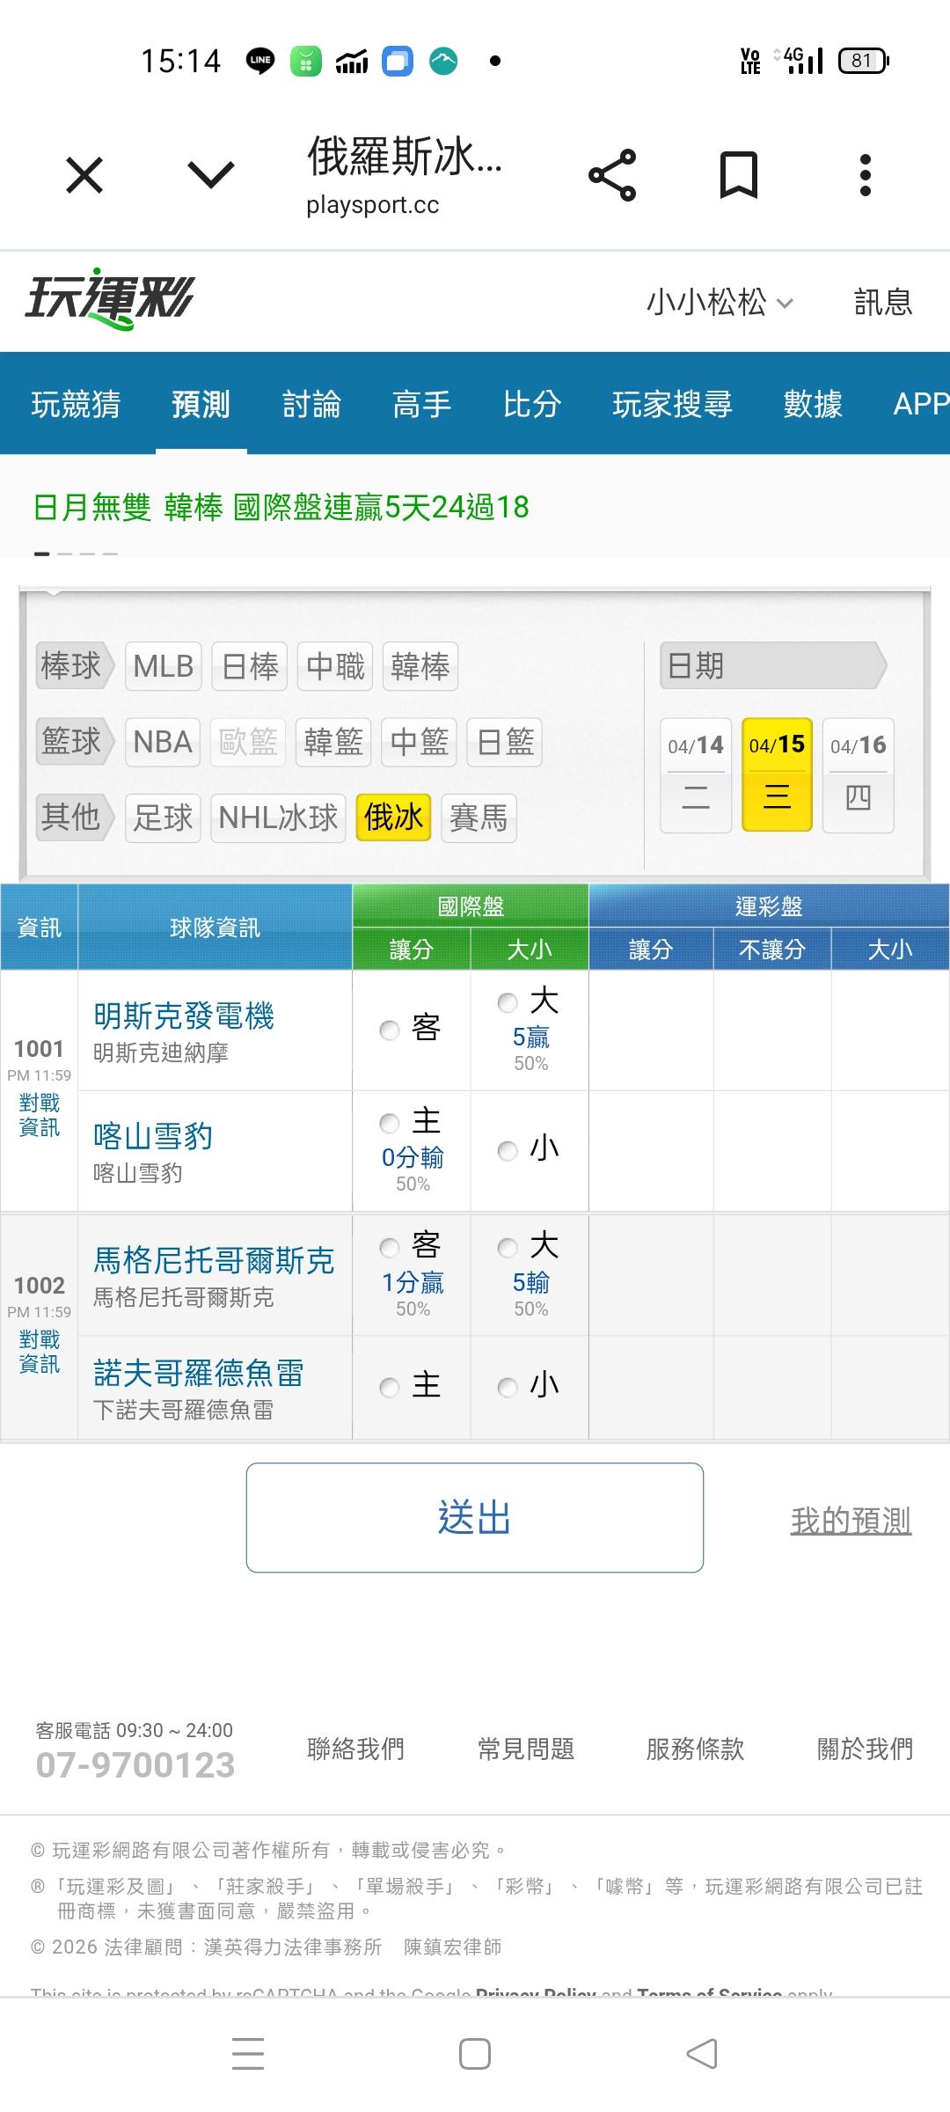Select 賽馬 league filter

(x=479, y=818)
